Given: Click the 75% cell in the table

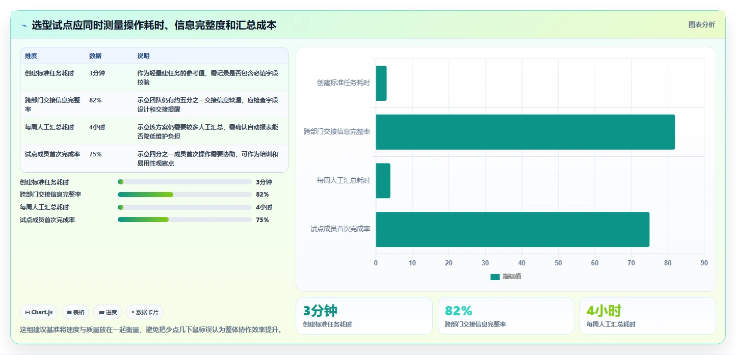Looking at the screenshot, I should 95,154.
